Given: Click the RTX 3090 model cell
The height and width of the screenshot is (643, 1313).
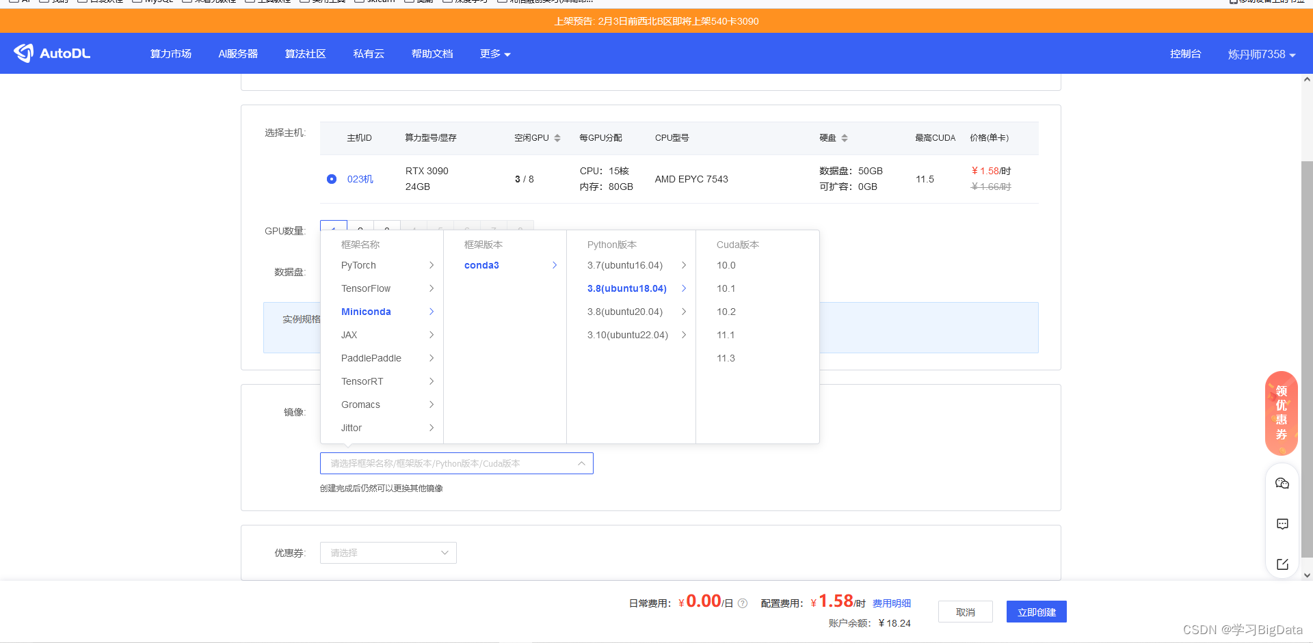Looking at the screenshot, I should tap(427, 171).
